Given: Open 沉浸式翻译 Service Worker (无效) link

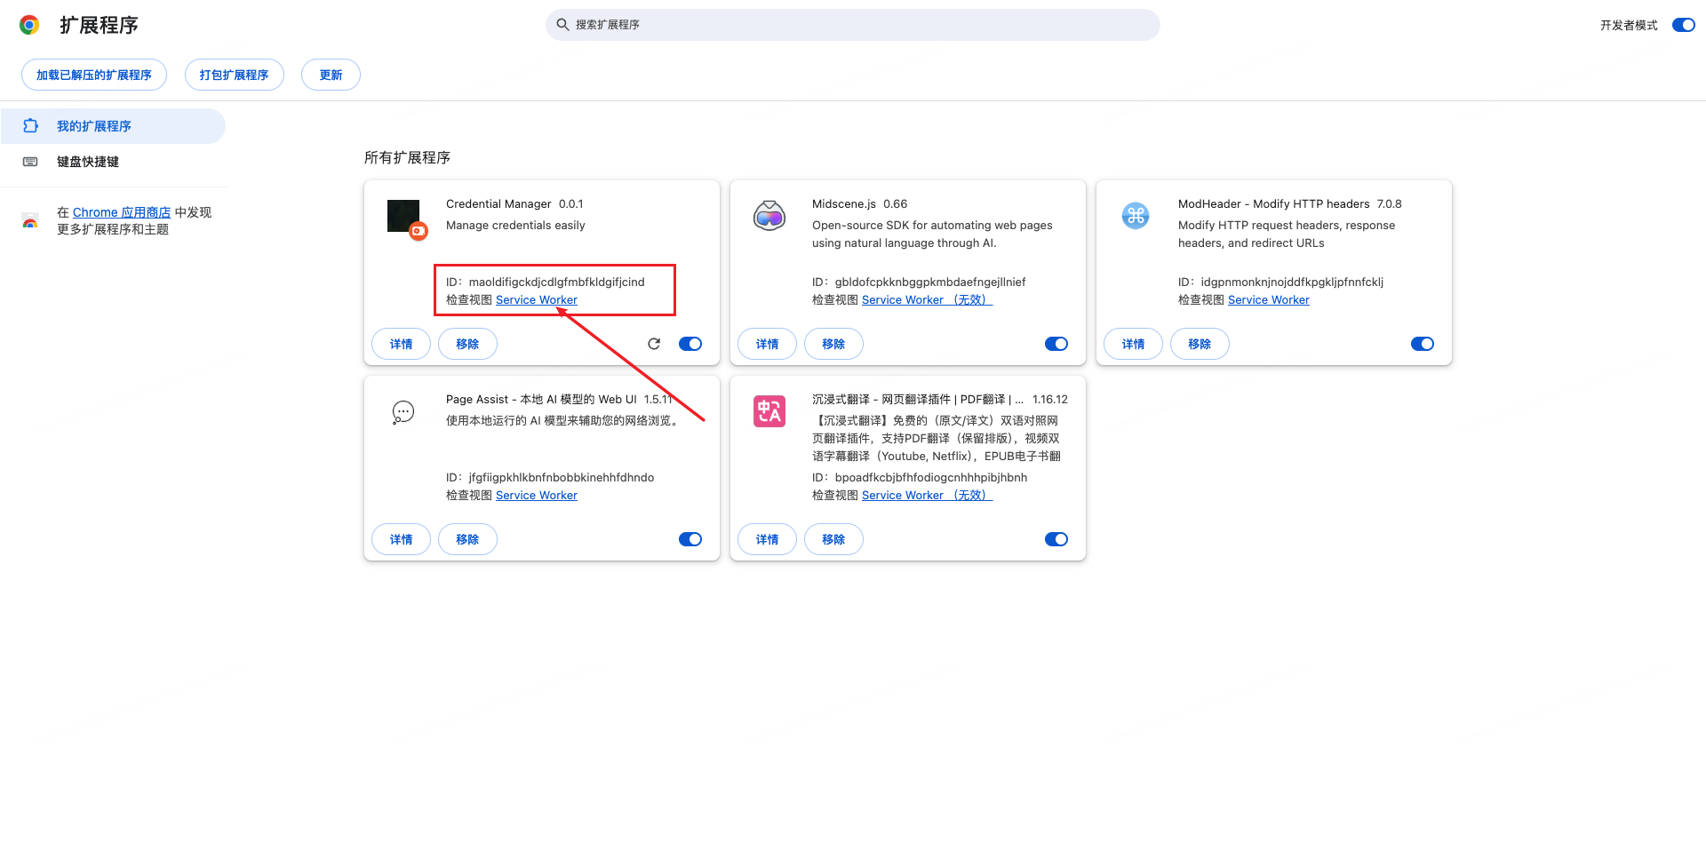Looking at the screenshot, I should point(927,496).
